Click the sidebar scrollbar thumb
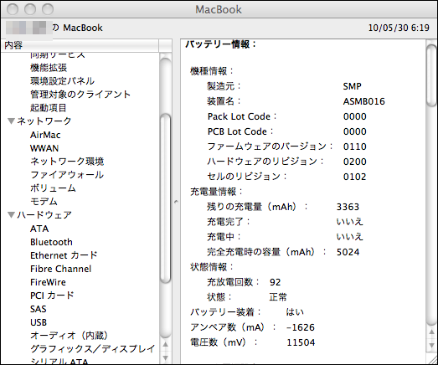This screenshot has width=438, height=365. tap(165, 198)
